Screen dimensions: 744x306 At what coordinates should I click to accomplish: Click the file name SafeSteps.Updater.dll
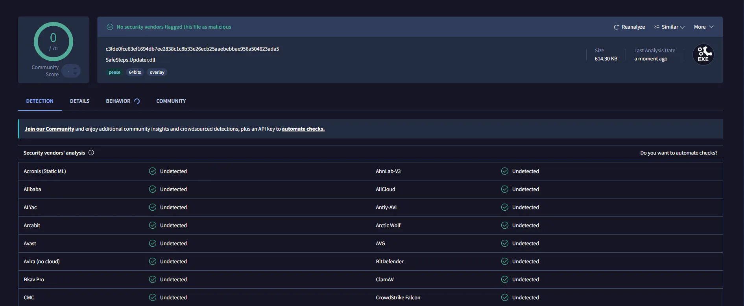coord(130,60)
